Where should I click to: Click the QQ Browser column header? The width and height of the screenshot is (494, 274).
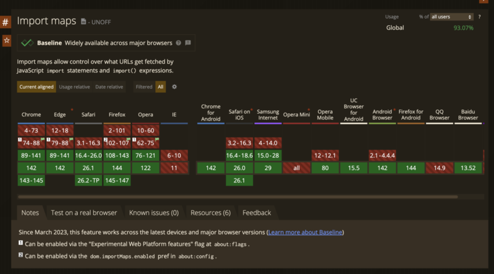440,114
